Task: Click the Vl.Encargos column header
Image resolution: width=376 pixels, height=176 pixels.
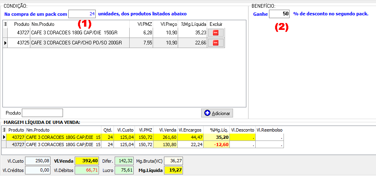Action: pyautogui.click(x=190, y=130)
